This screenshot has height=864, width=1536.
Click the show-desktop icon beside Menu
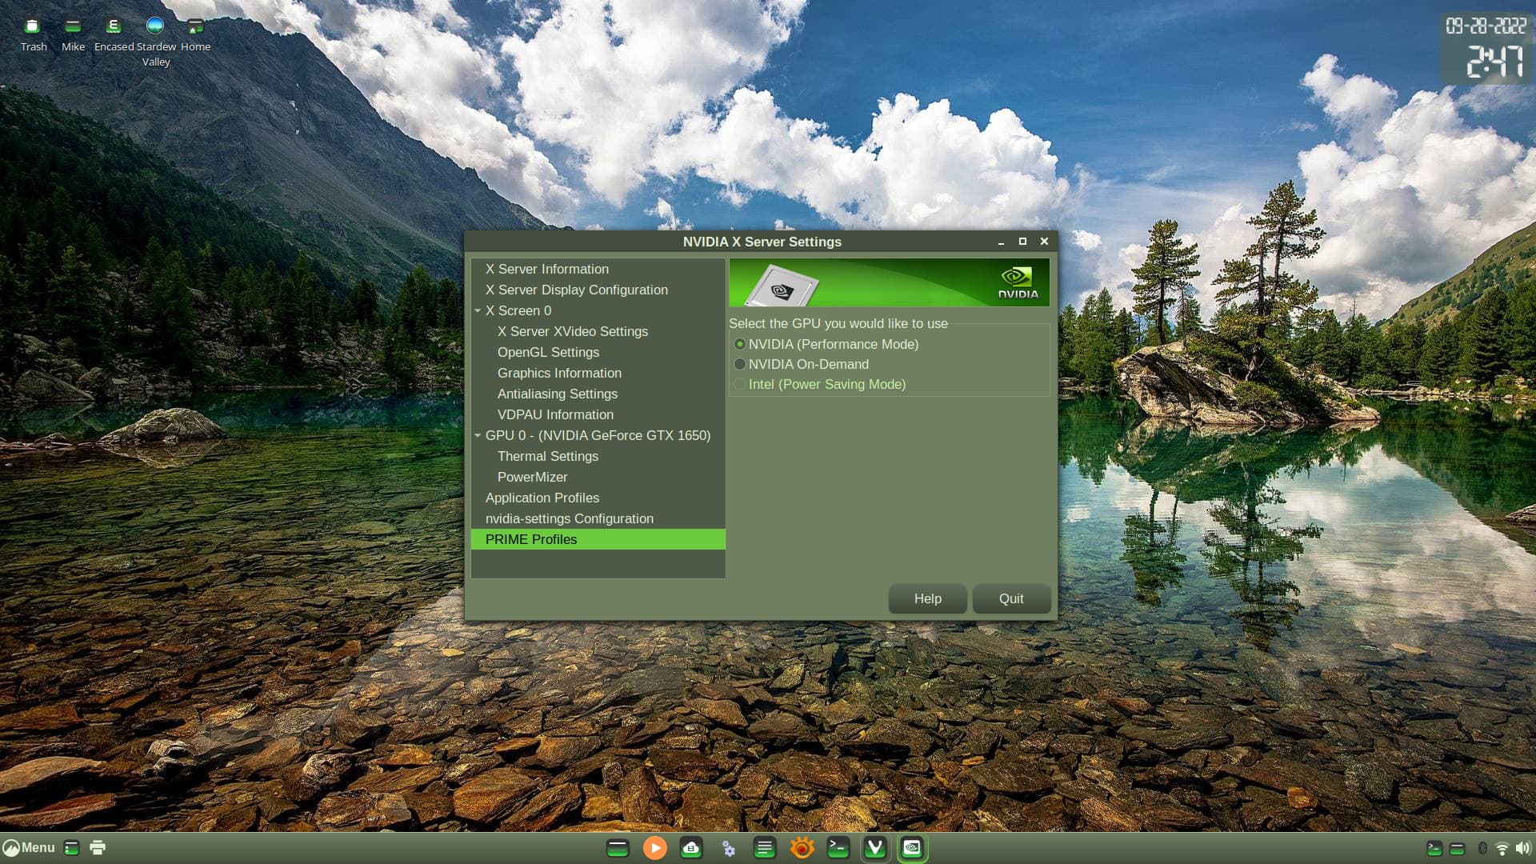coord(71,848)
